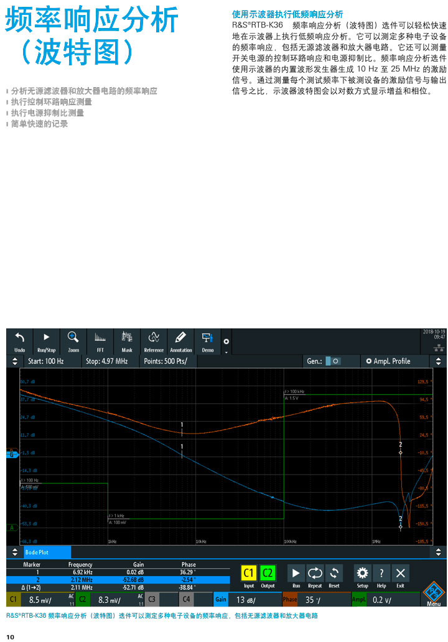Expand arrows left of Bode Plot tab

click(15, 552)
